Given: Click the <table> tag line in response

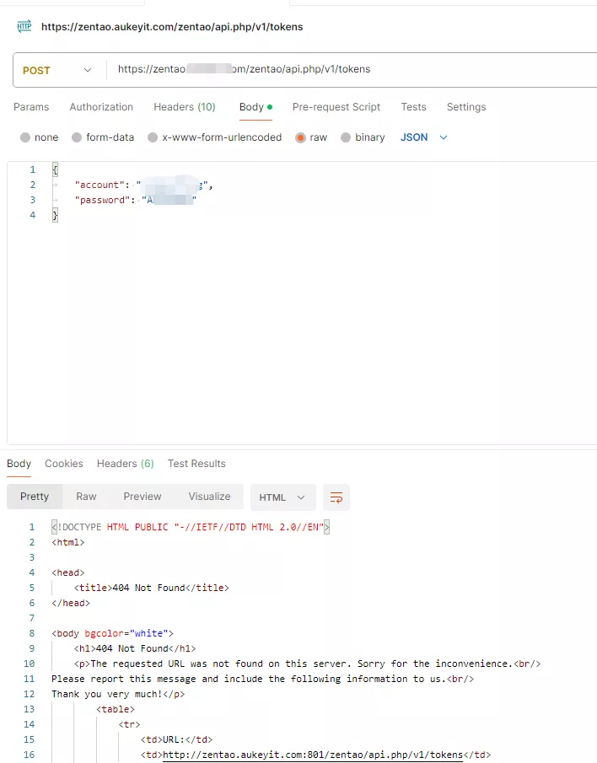Looking at the screenshot, I should click(116, 710).
